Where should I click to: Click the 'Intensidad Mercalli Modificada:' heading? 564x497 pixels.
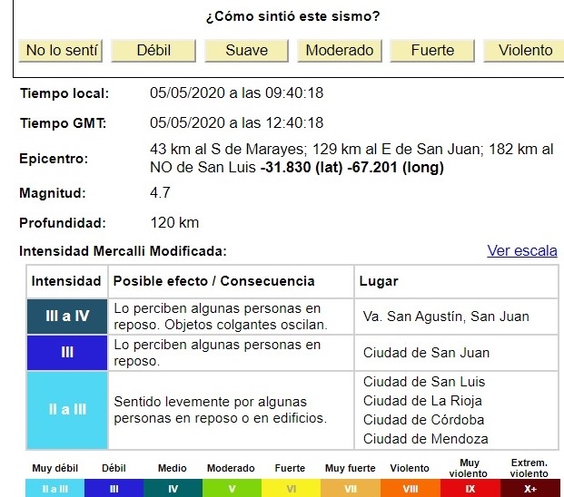click(123, 251)
